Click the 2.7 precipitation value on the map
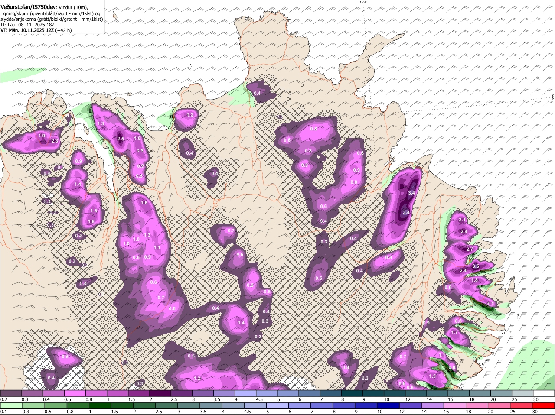 470,250
